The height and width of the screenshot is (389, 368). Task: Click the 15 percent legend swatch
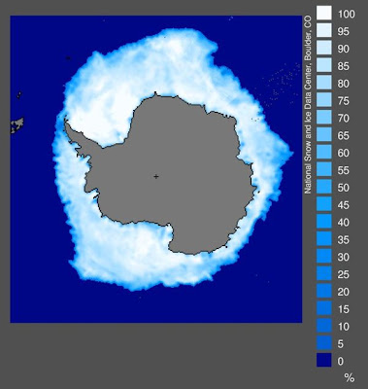tap(324, 307)
